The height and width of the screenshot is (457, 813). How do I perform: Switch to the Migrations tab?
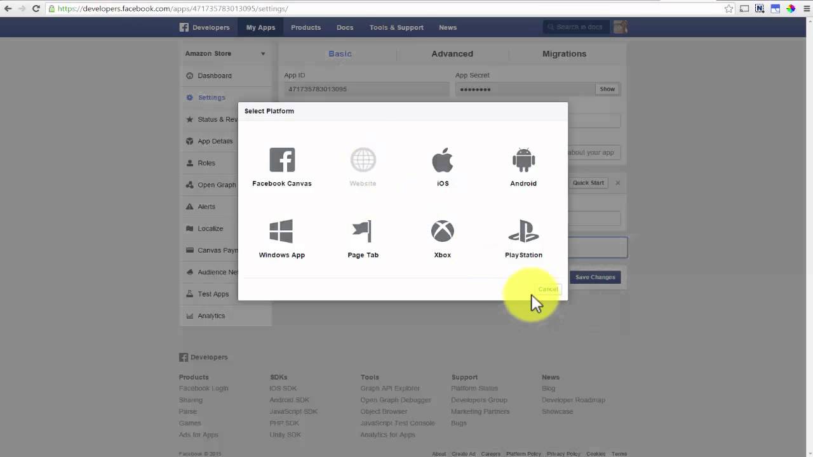click(x=564, y=54)
